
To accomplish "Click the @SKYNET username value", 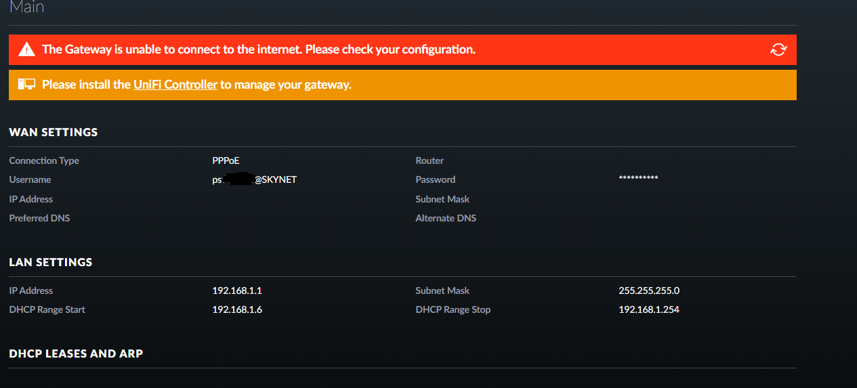I will click(275, 179).
